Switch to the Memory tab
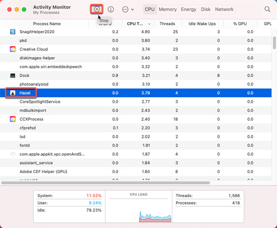The image size is (277, 228). [x=168, y=9]
